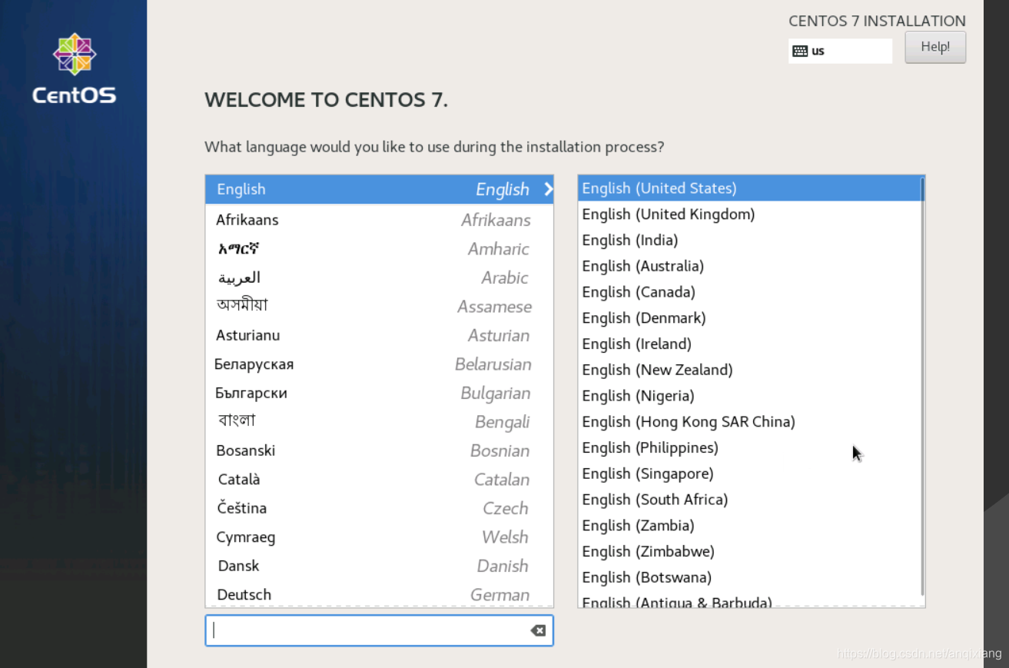Select Dansk language row
The height and width of the screenshot is (668, 1009).
[x=379, y=566]
